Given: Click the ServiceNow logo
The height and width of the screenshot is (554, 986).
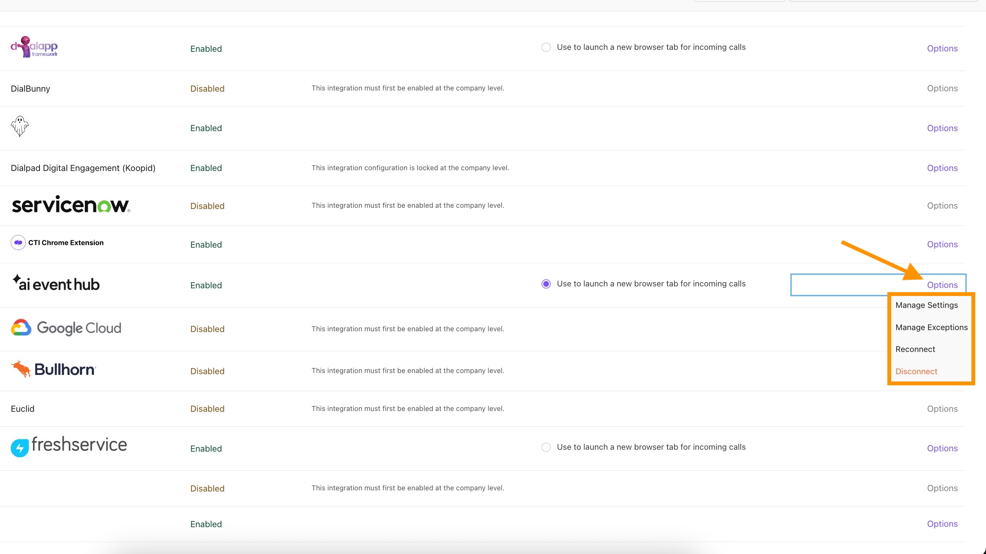Looking at the screenshot, I should tap(71, 204).
